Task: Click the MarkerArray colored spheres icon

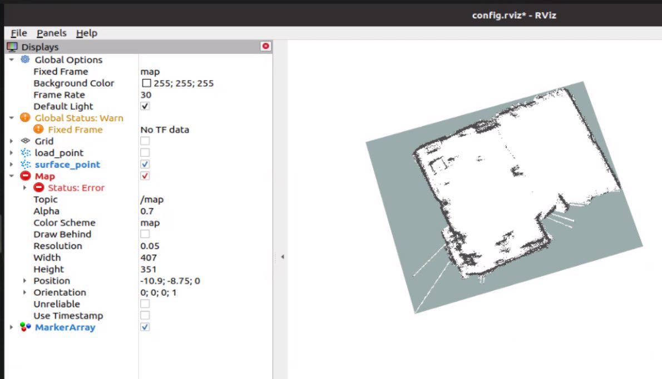Action: [26, 327]
